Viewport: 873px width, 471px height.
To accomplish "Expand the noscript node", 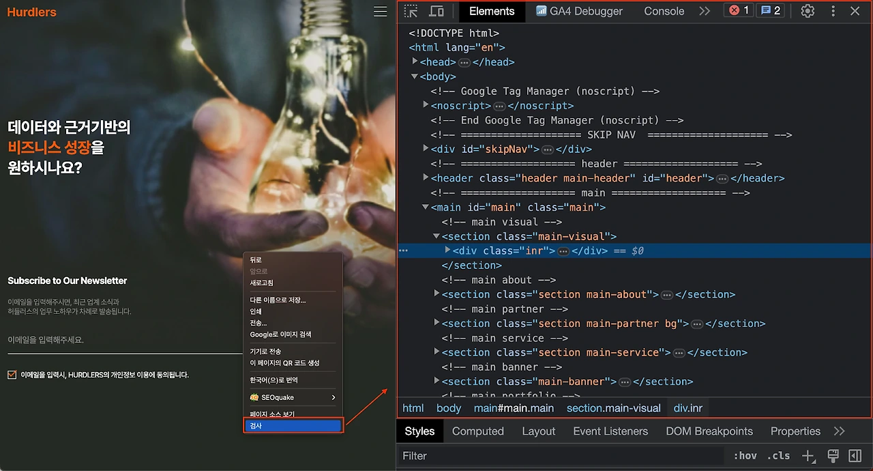I will point(426,105).
